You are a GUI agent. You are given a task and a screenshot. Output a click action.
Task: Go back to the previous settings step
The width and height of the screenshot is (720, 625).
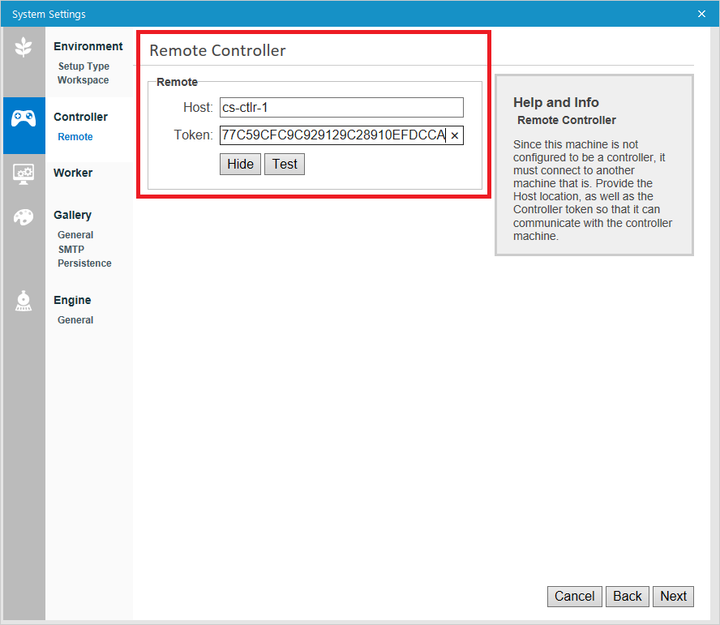tap(627, 596)
